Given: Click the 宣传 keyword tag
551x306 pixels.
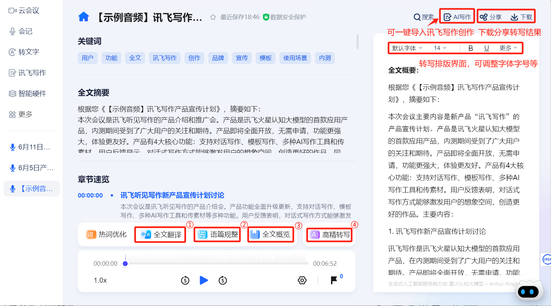Looking at the screenshot, I should [242, 58].
